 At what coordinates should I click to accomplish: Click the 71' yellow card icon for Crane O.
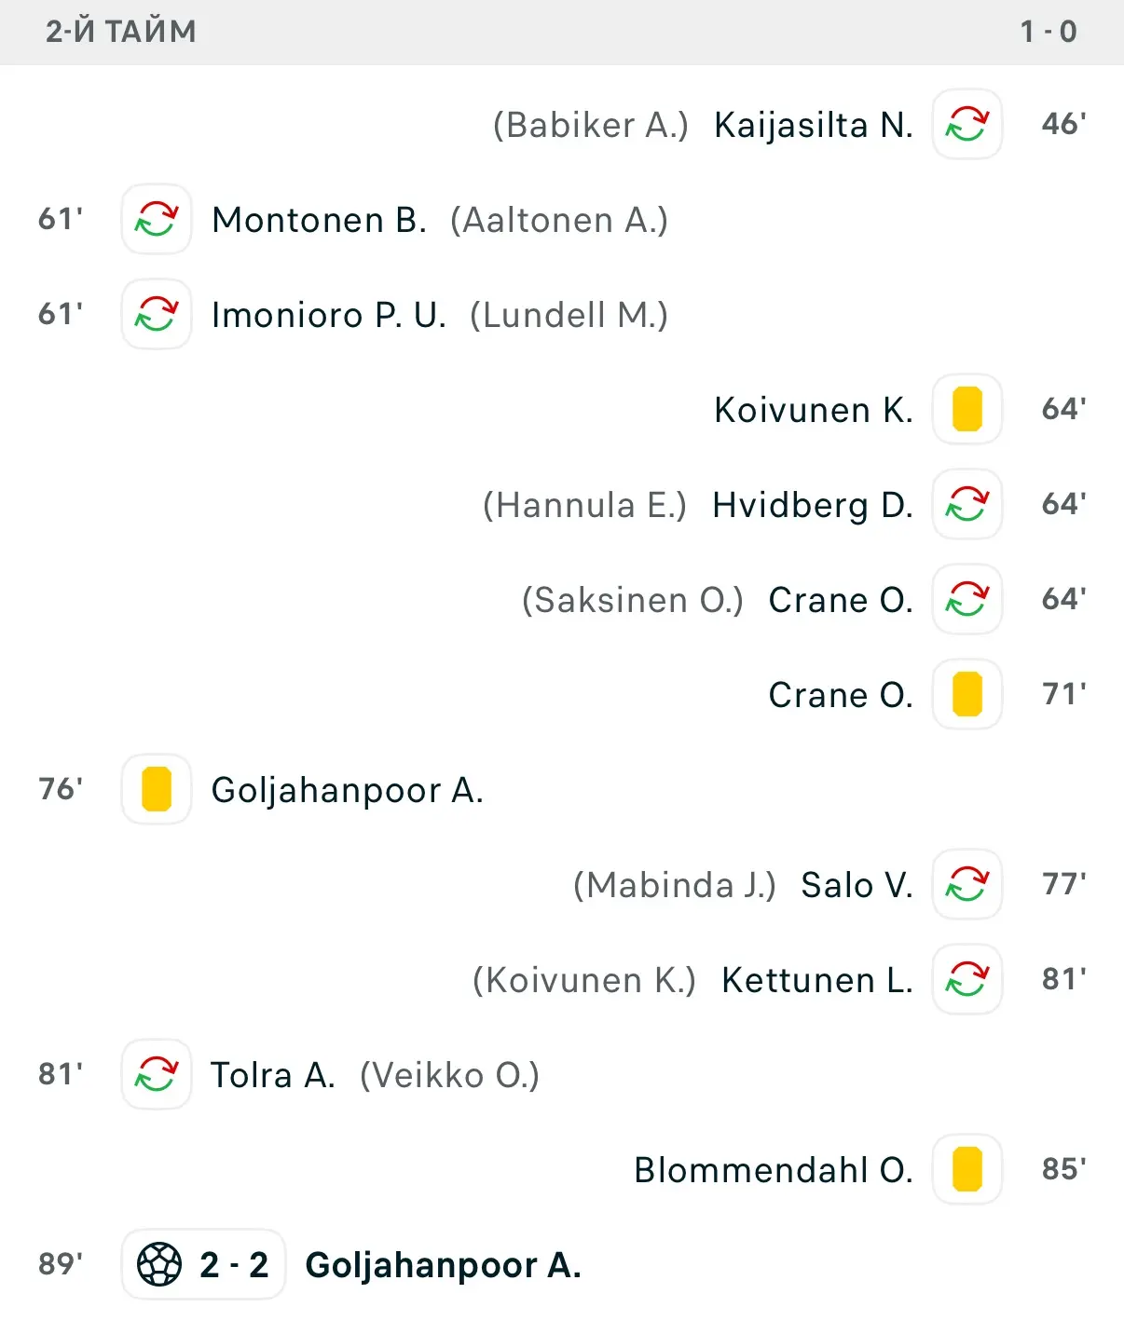tap(967, 694)
